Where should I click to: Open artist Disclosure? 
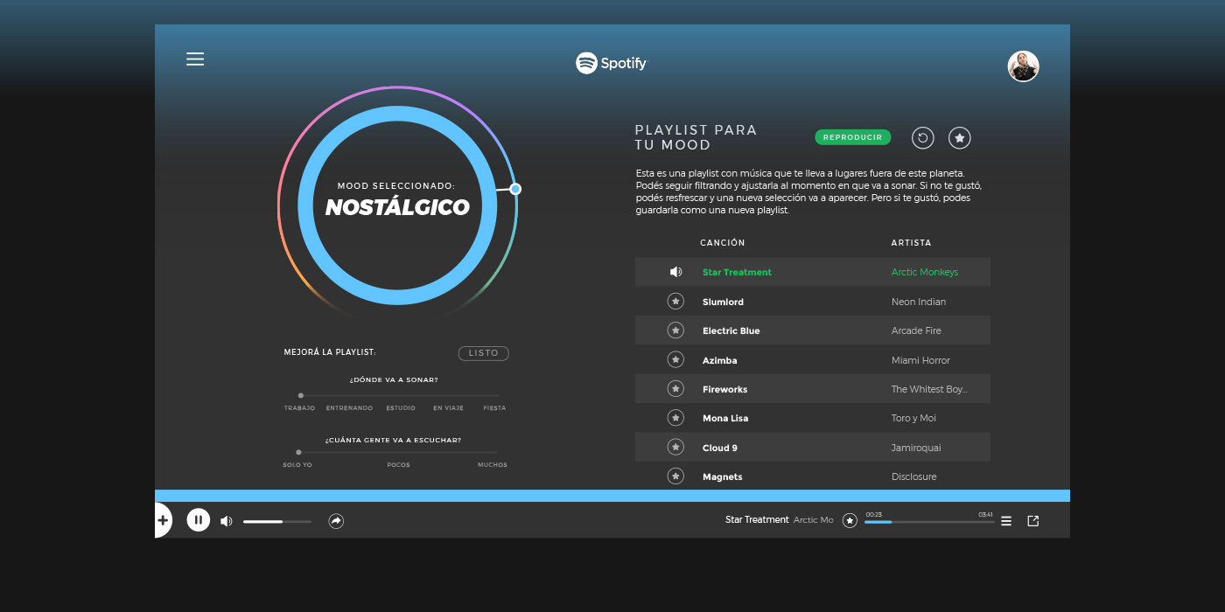pyautogui.click(x=913, y=476)
